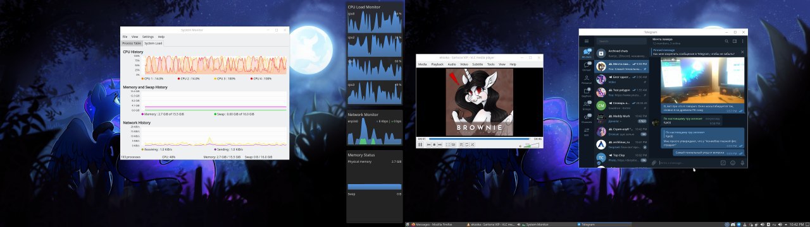Open the Unread folder in Telegram sidebar
This screenshot has width=810, height=227.
[x=587, y=67]
